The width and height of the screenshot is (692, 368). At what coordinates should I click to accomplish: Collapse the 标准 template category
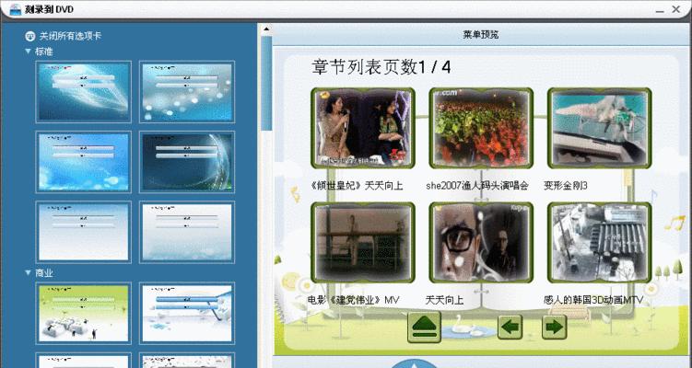point(28,52)
